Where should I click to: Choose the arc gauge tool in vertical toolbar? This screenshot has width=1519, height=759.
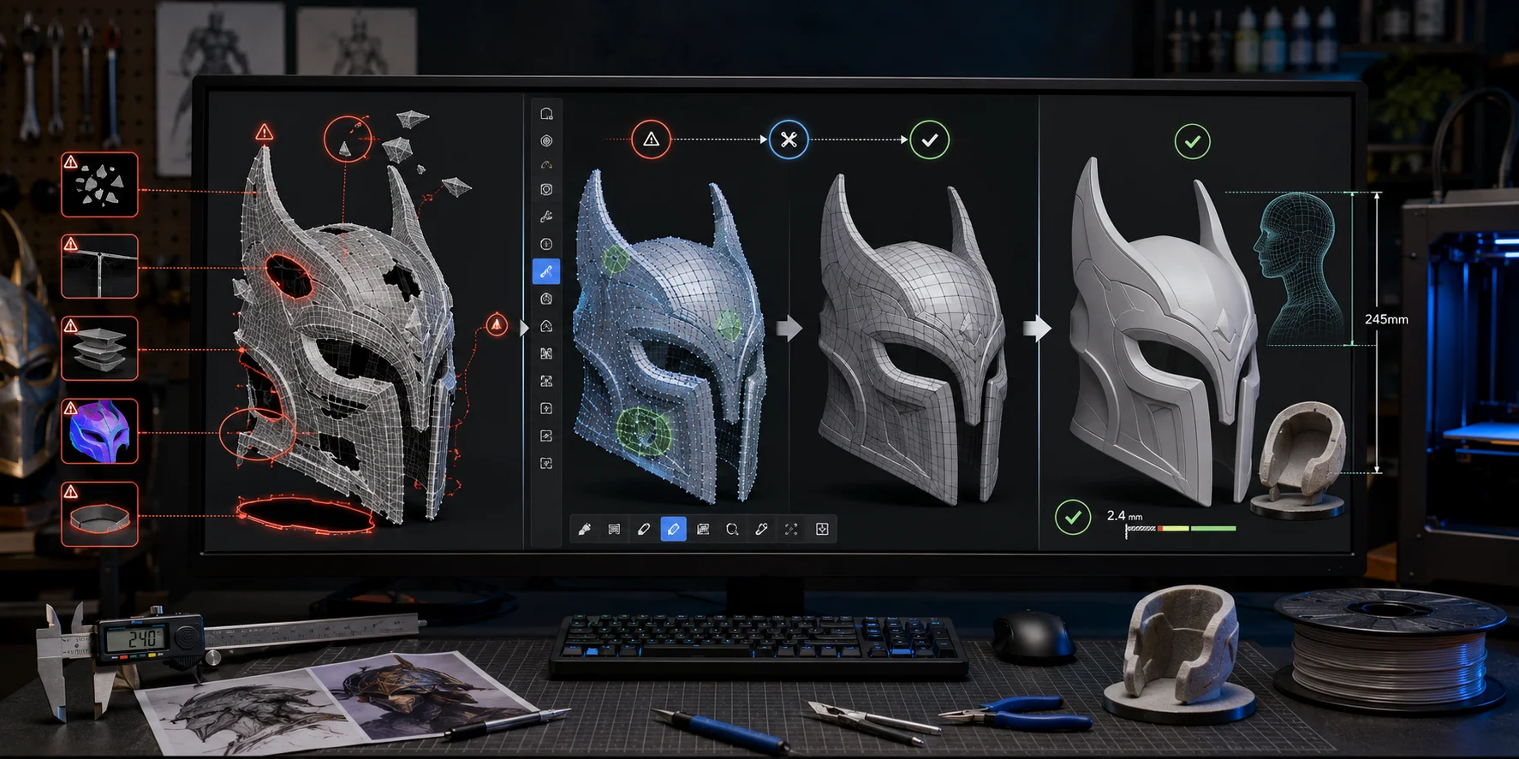[x=546, y=164]
